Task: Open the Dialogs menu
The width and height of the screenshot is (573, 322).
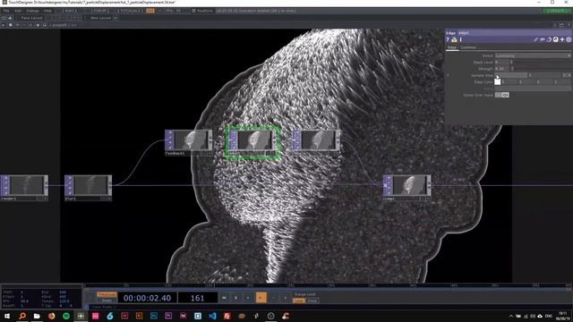Action: tap(32, 11)
